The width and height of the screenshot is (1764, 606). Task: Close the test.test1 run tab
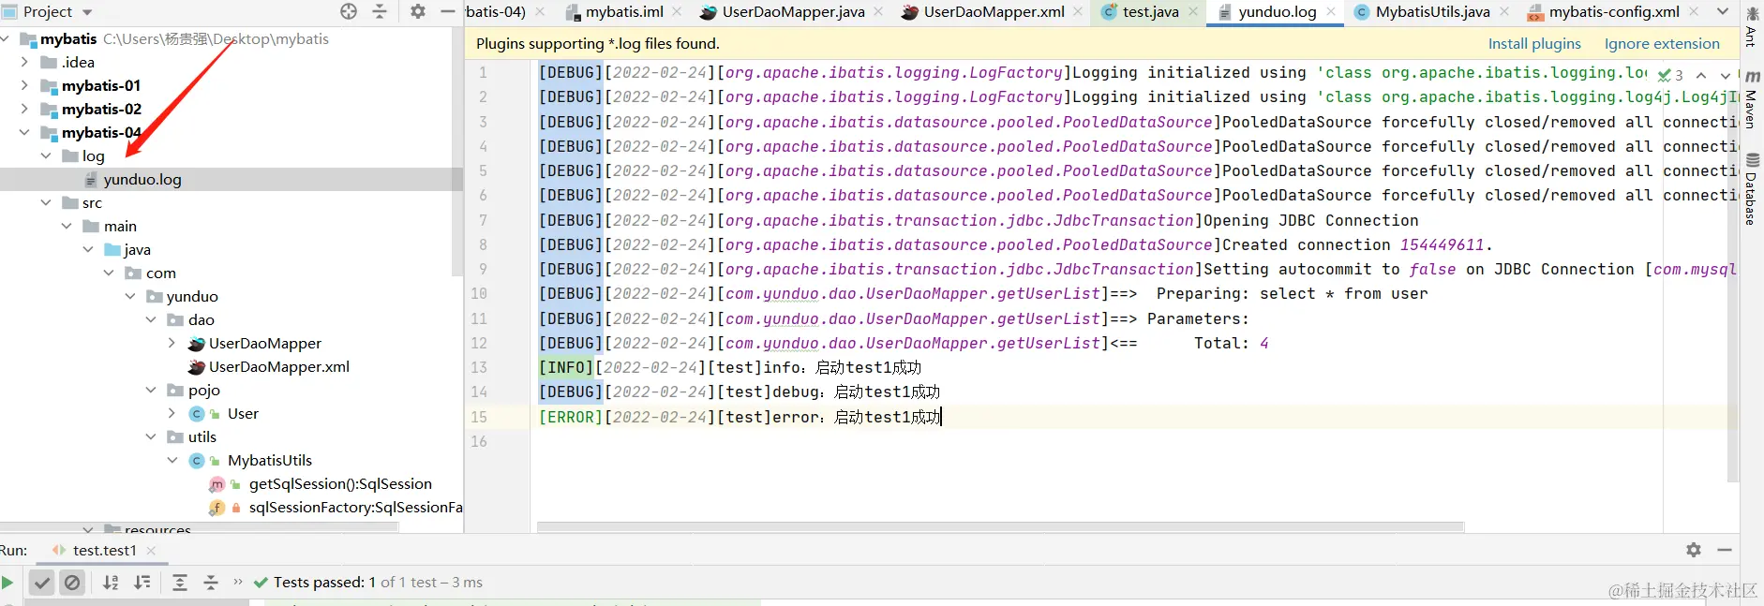[151, 551]
